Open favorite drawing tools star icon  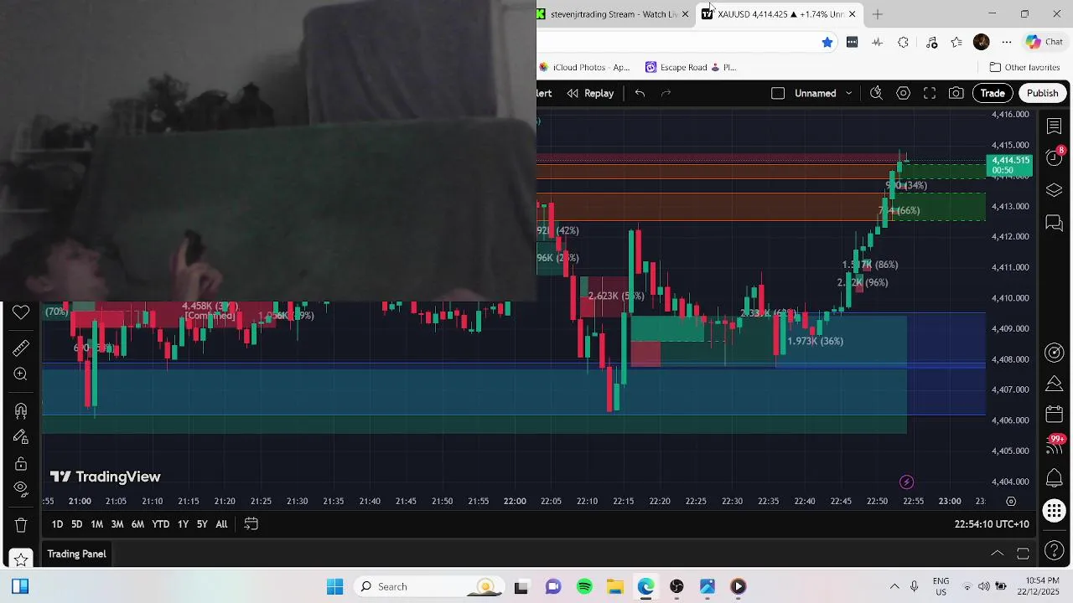pyautogui.click(x=21, y=559)
